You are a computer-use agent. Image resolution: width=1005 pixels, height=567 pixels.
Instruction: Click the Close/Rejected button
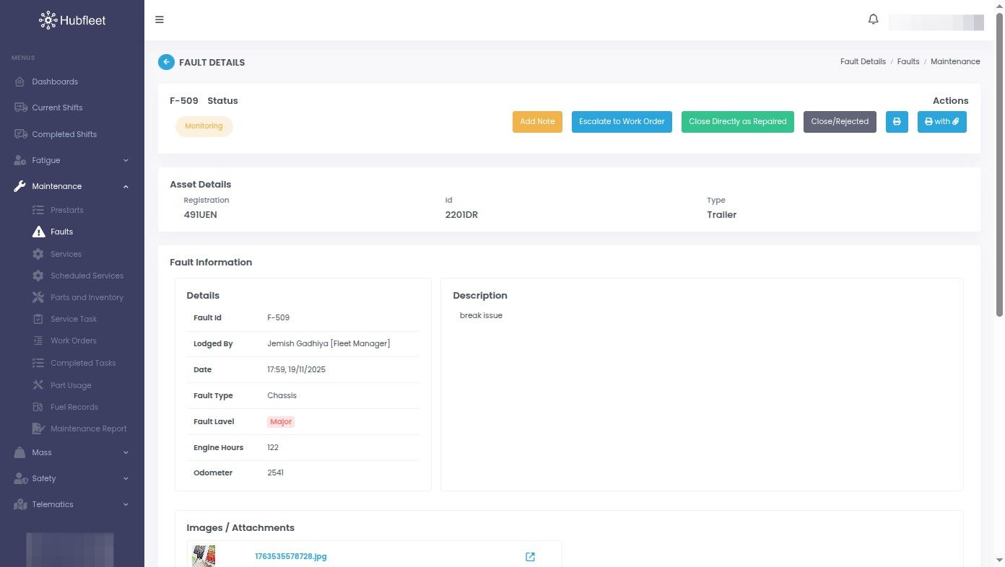[x=840, y=121]
